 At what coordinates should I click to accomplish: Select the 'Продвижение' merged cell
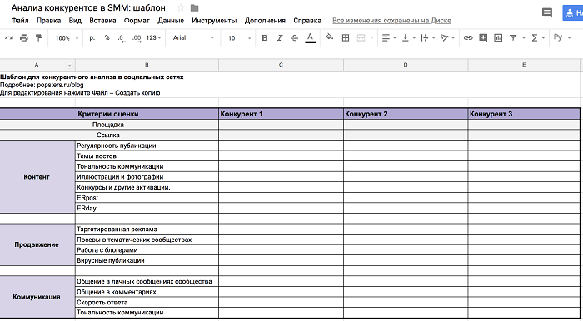click(37, 244)
